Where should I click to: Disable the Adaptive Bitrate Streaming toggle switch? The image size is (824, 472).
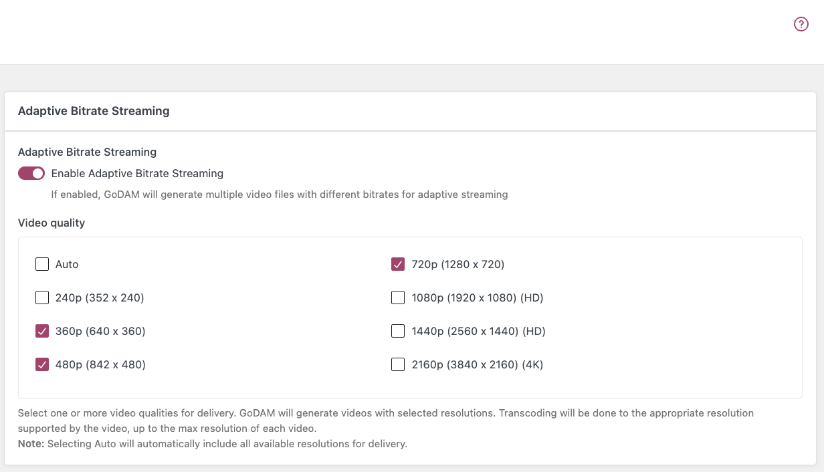pyautogui.click(x=31, y=174)
